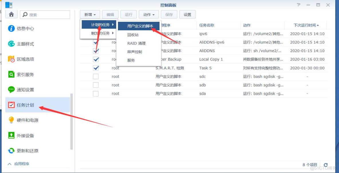339x173 pixels.
Task: Open the 动作 dropdown
Action: 148,14
